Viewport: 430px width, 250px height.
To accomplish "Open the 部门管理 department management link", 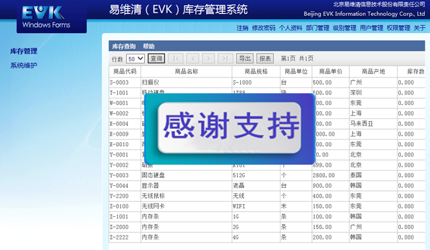I will point(318,28).
